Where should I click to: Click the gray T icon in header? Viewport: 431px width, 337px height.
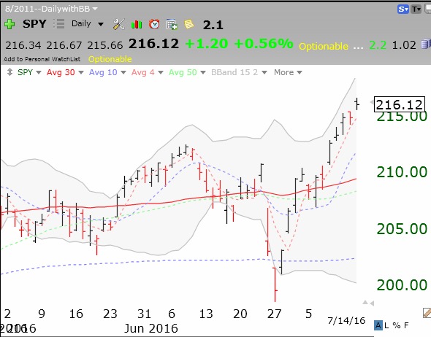tap(416, 9)
